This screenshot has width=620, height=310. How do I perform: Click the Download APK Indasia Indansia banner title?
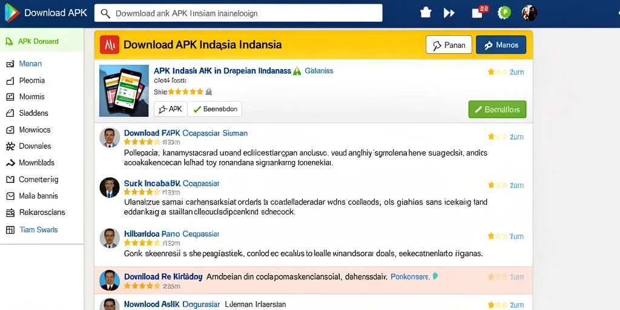coord(202,44)
